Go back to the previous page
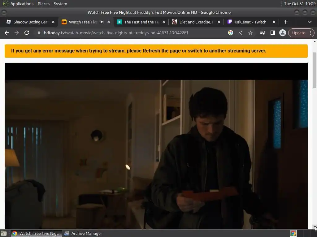The width and height of the screenshot is (317, 237). pos(7,33)
